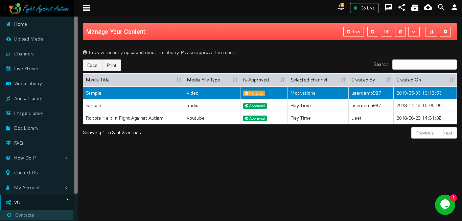Select the 'sample' audio row title
The width and height of the screenshot is (462, 221).
click(x=93, y=105)
